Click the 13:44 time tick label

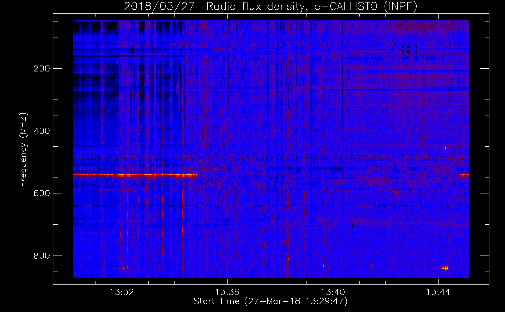(438, 292)
